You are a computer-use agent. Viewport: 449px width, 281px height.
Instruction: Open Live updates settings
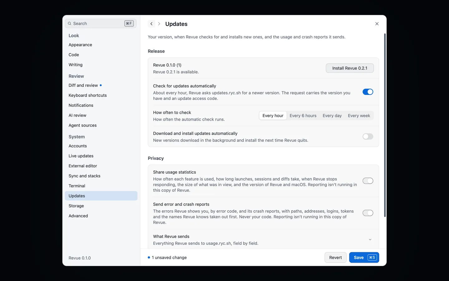click(101, 156)
